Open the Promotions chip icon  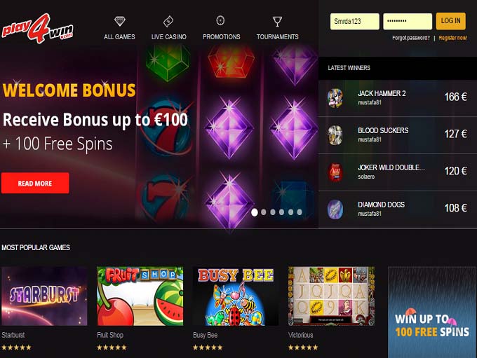click(220, 20)
